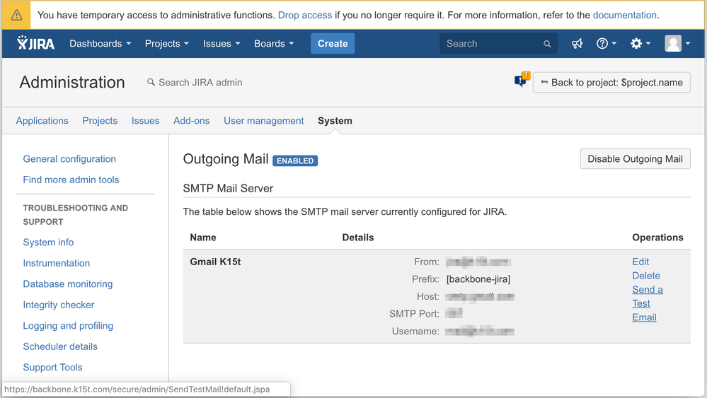Click the Name column header
The image size is (707, 398).
coord(203,238)
